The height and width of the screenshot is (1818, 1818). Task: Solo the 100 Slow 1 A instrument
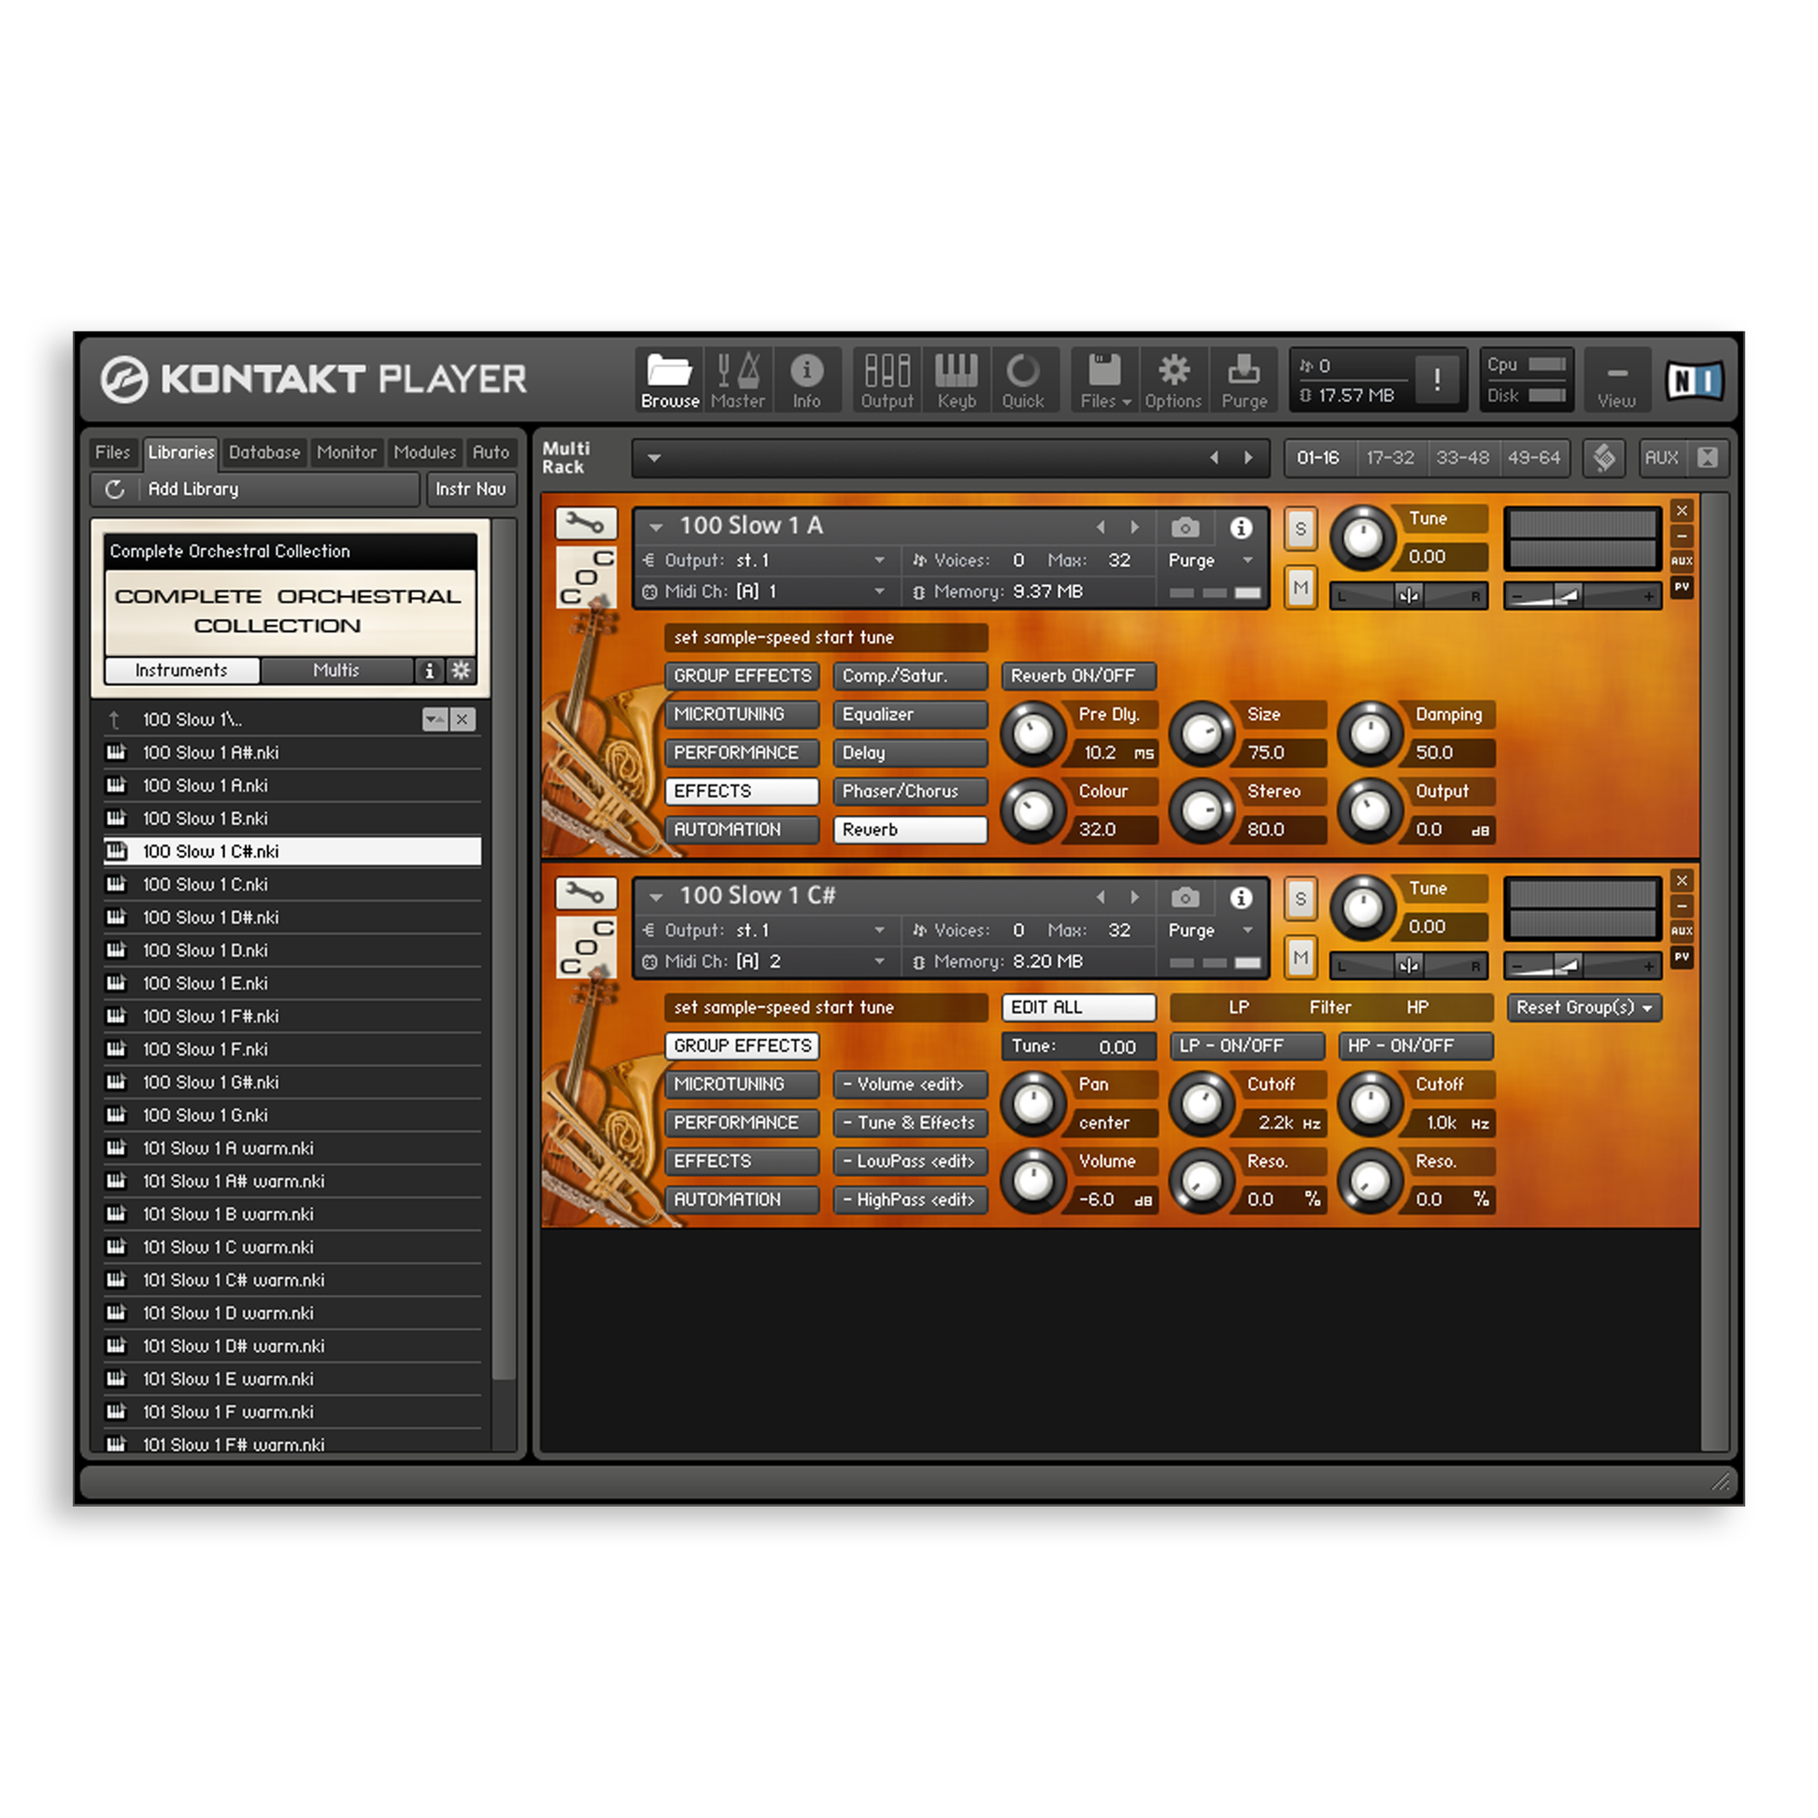pyautogui.click(x=1300, y=529)
